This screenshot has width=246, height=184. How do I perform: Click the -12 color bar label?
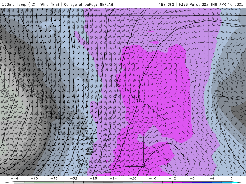coord(173,178)
